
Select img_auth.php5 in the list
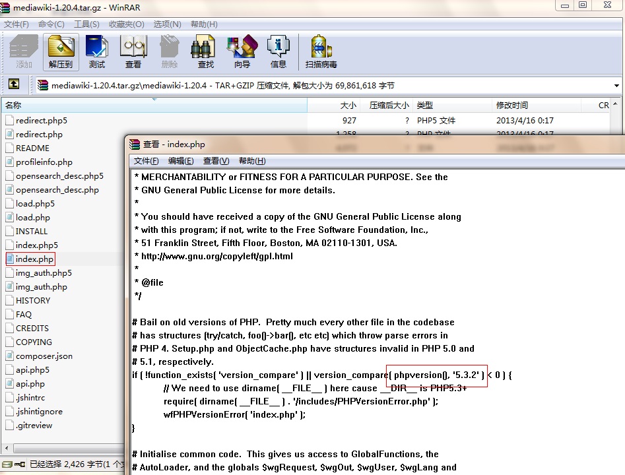(44, 272)
